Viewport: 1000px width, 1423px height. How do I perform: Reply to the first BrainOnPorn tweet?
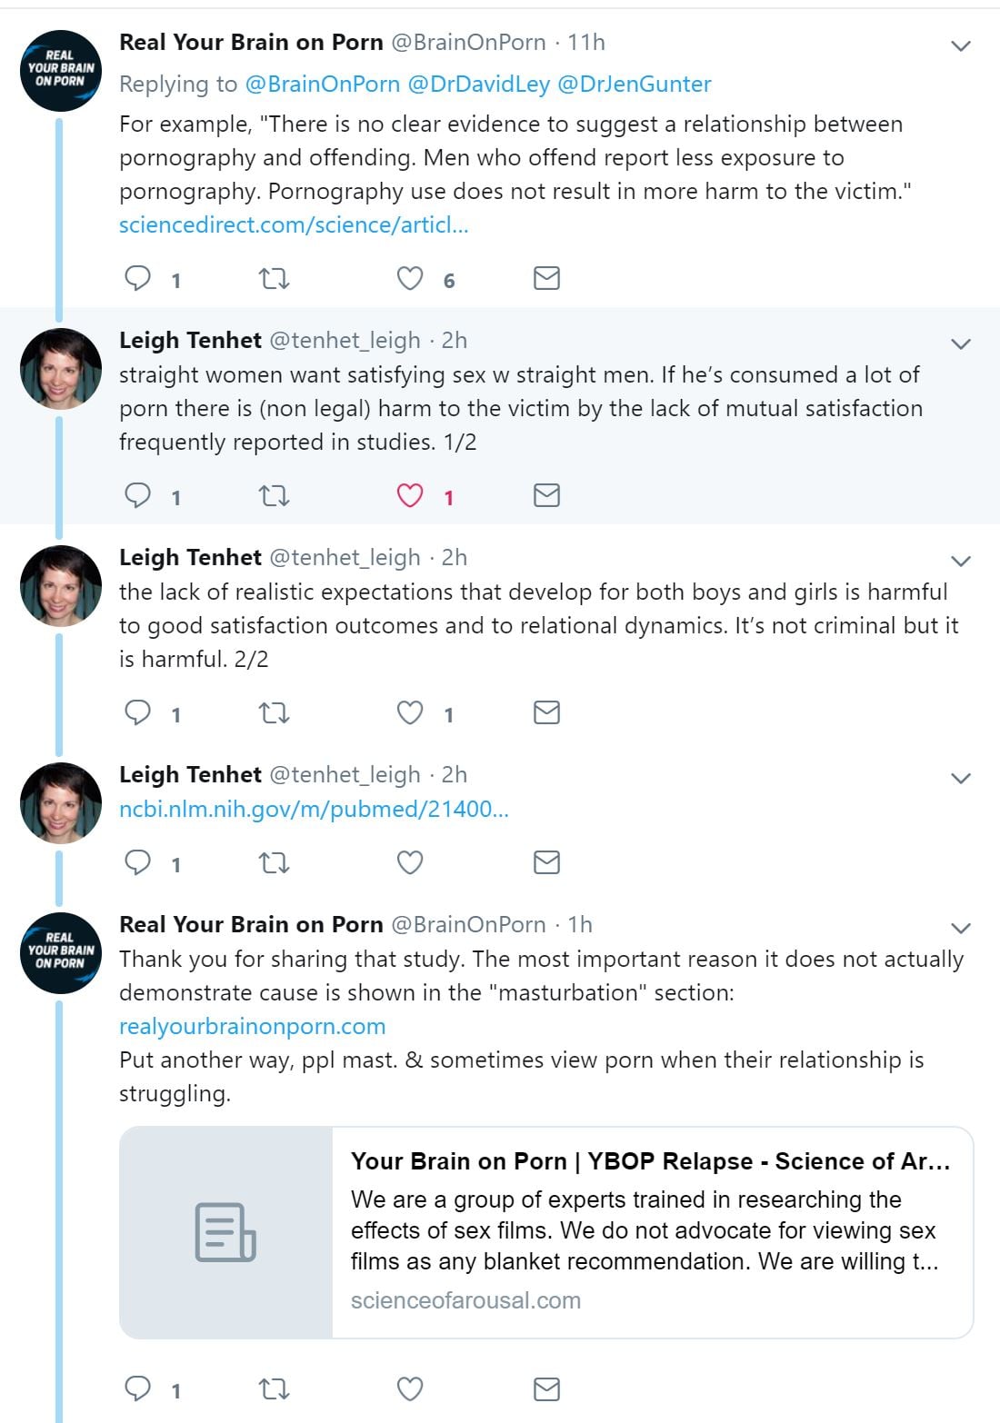pos(137,278)
